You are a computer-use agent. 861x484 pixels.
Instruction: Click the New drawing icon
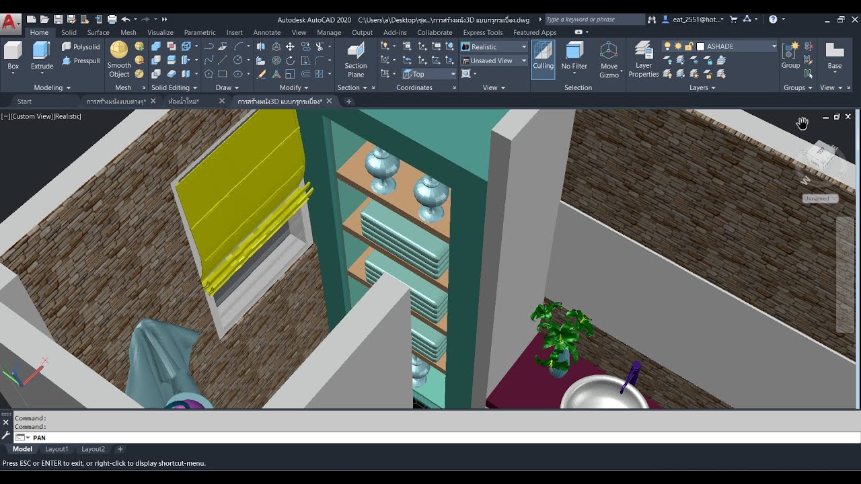[31, 19]
